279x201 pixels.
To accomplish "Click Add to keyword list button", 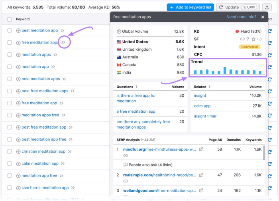I will click(x=190, y=7).
